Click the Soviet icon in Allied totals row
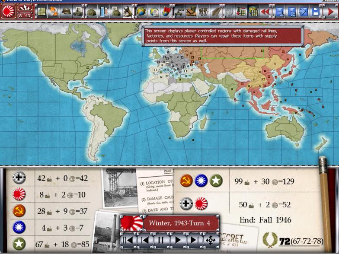 186,181
